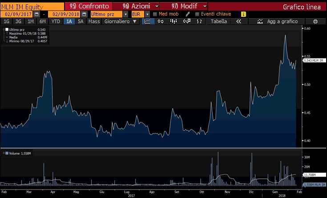Expand Modif menu arrow
The image size is (327, 198).
click(205, 6)
